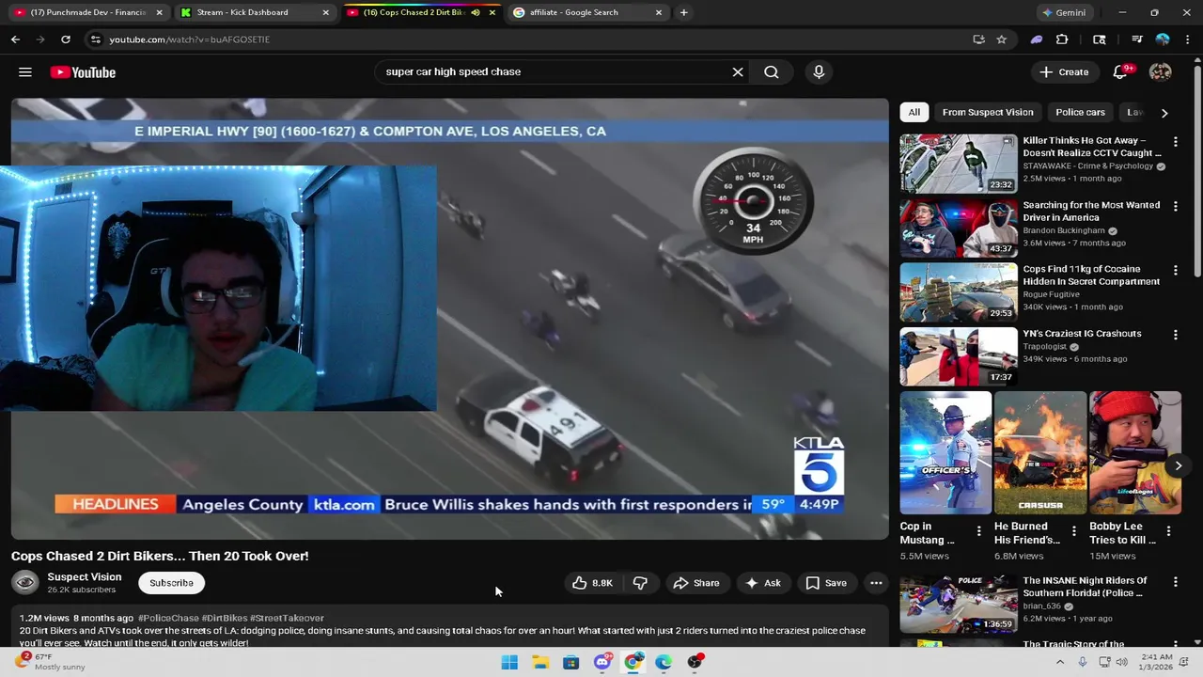
Task: Select the All filter chip
Action: click(914, 112)
